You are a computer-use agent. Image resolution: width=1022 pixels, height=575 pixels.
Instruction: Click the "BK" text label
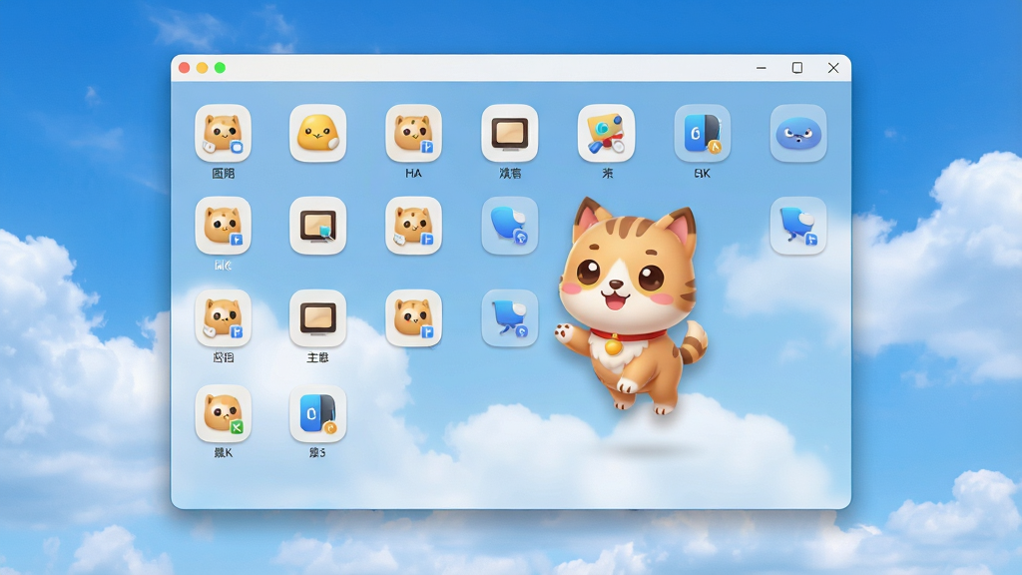pos(702,174)
